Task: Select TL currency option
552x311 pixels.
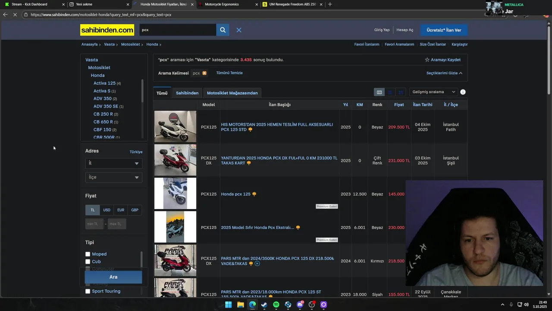Action: [92, 210]
